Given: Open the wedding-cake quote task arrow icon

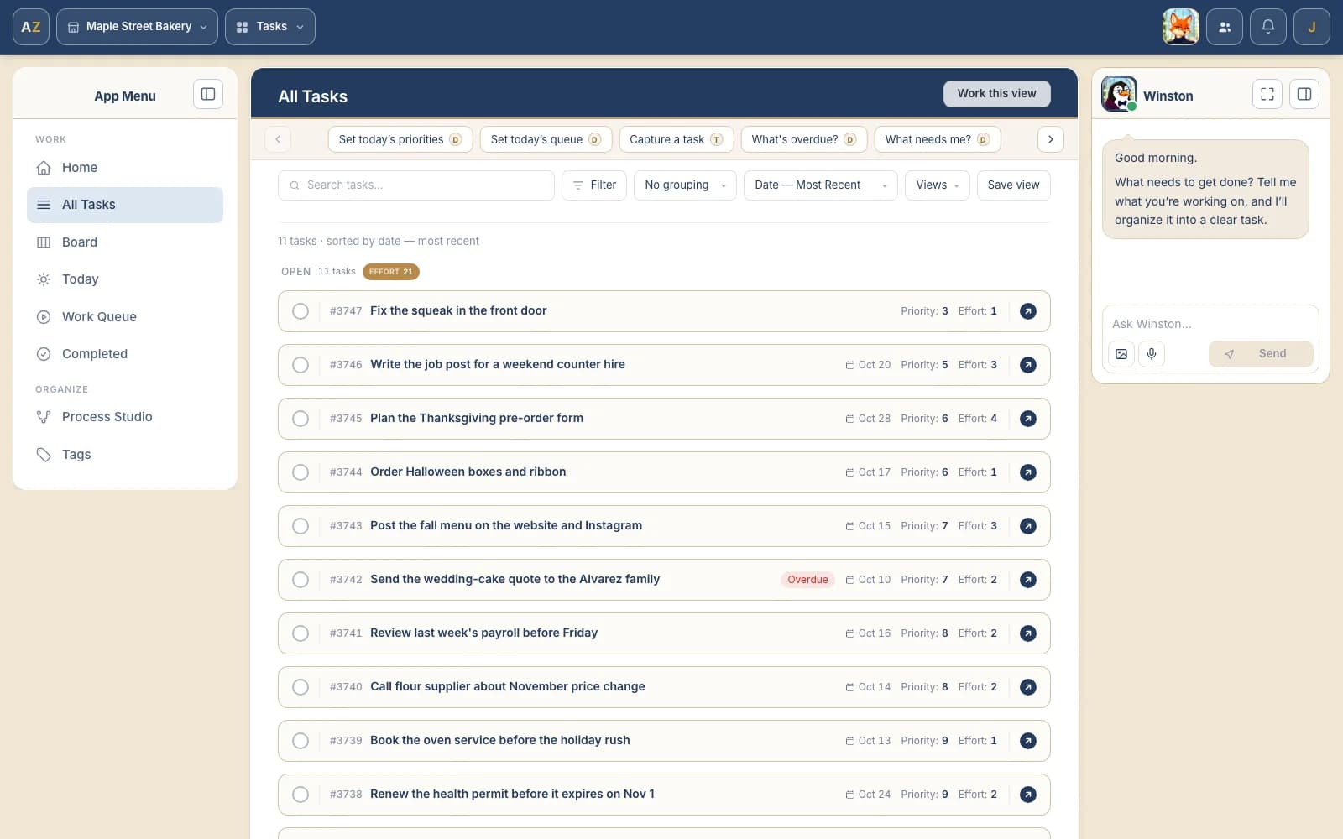Looking at the screenshot, I should coord(1027,580).
